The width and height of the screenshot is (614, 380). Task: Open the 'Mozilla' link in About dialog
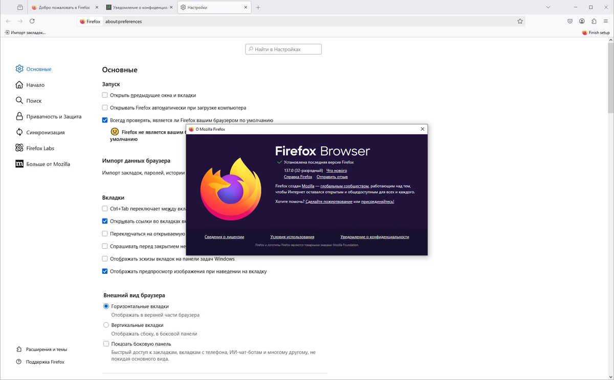coord(308,186)
